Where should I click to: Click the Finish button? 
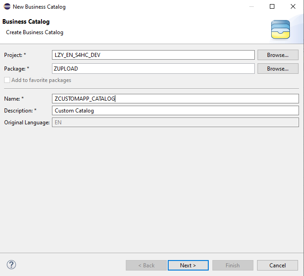coord(232,265)
